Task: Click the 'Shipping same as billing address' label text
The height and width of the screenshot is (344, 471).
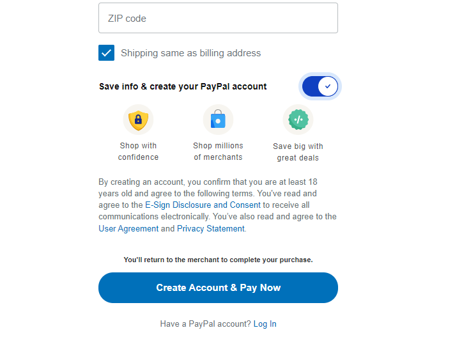Action: pos(190,53)
